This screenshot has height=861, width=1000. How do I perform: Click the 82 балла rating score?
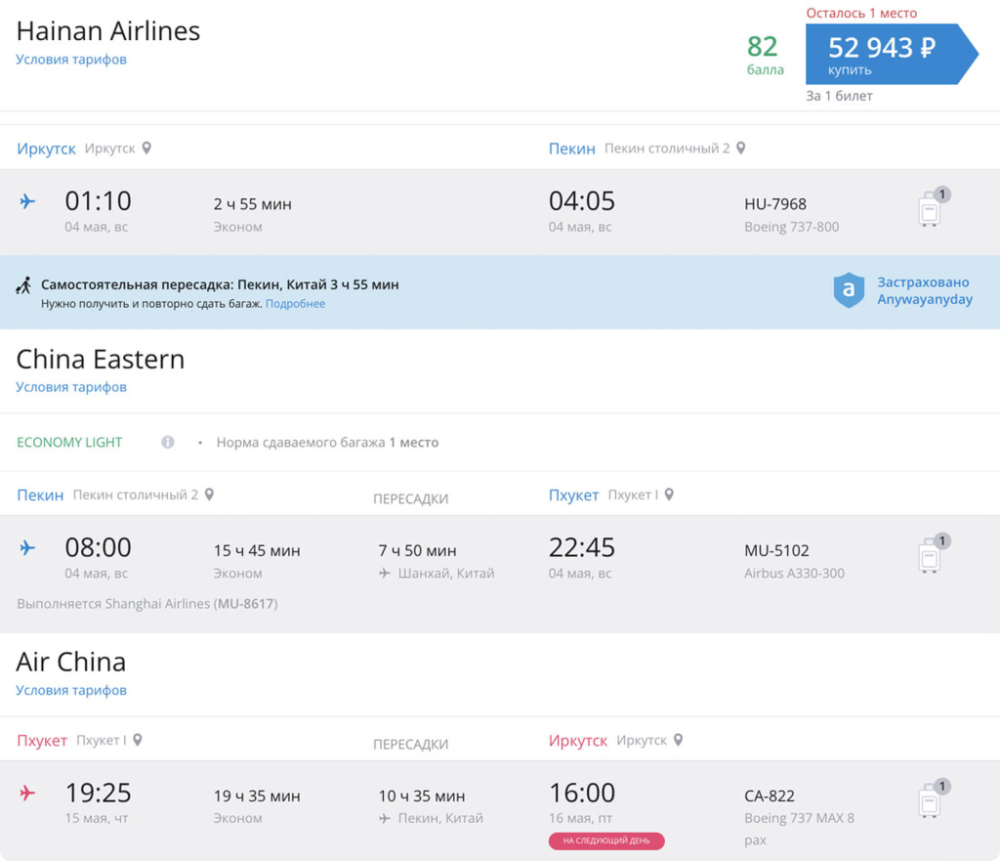[765, 54]
